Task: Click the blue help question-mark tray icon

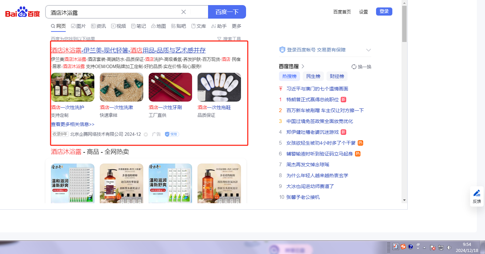Action: pyautogui.click(x=410, y=247)
